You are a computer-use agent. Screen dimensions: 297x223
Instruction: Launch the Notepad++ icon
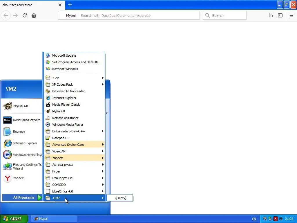pos(48,138)
